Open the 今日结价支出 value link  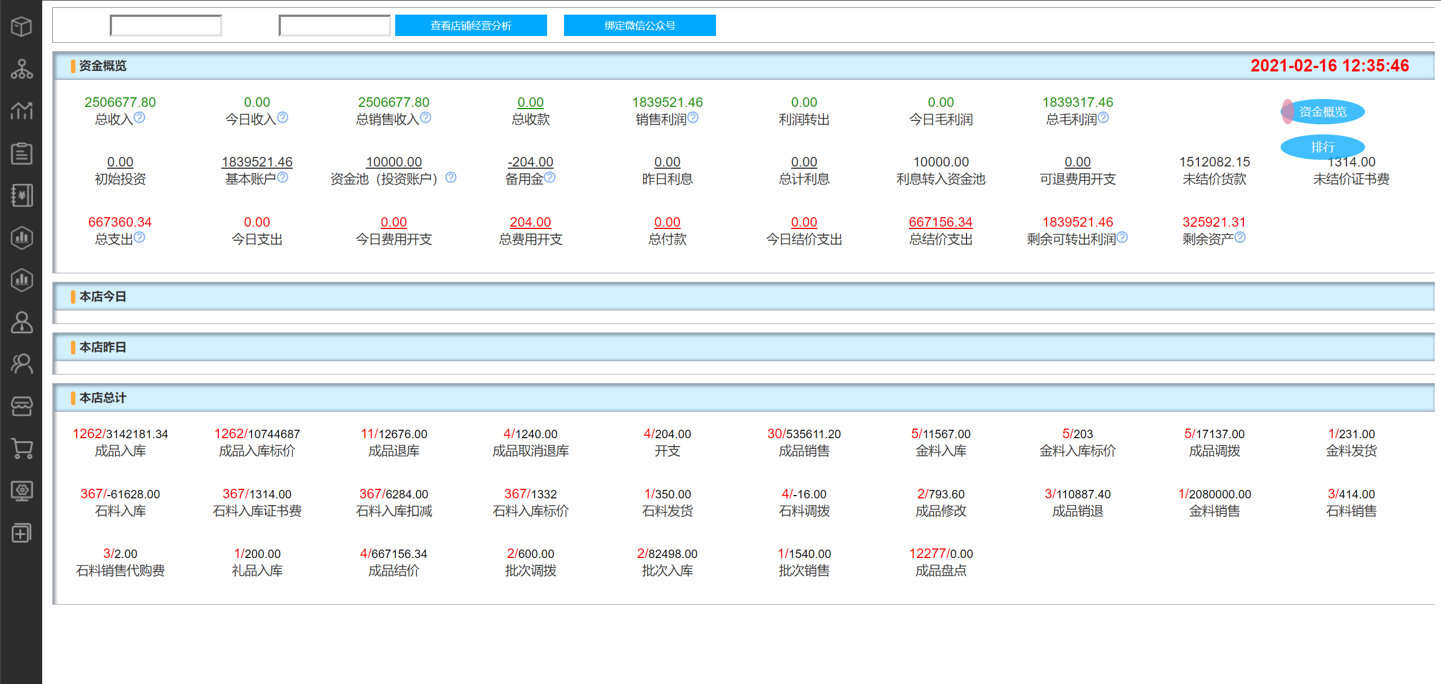(804, 222)
